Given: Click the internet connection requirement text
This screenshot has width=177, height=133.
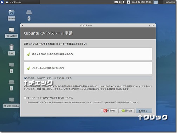Looking at the screenshot, I should tap(48, 68).
